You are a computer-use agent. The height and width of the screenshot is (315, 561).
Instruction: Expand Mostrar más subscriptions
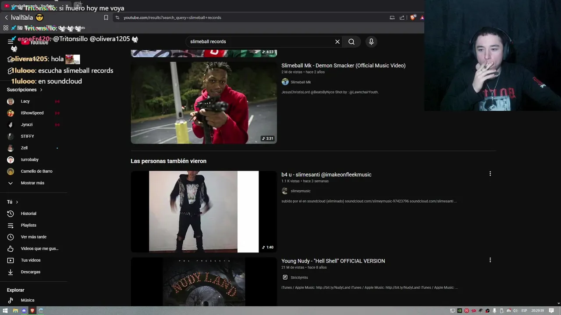coord(33,183)
